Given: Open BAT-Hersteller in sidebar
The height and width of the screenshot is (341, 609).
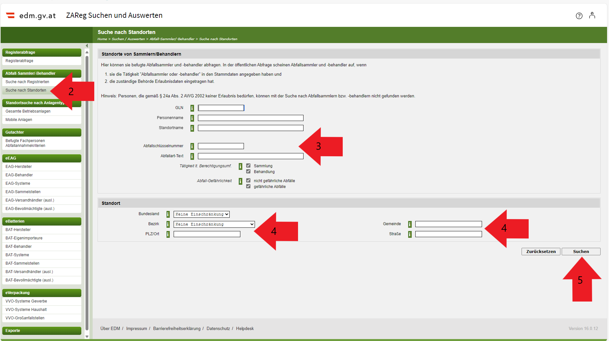Looking at the screenshot, I should point(42,230).
